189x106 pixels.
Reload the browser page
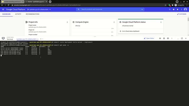click(9, 5)
